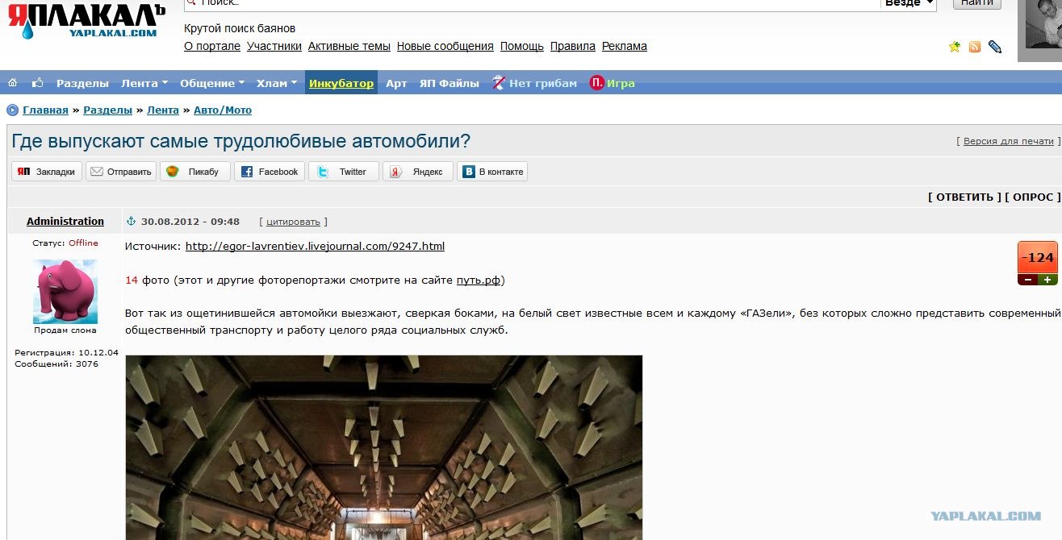Open the egor-lavrentiev livejournal source link
1062x540 pixels.
pyautogui.click(x=315, y=246)
